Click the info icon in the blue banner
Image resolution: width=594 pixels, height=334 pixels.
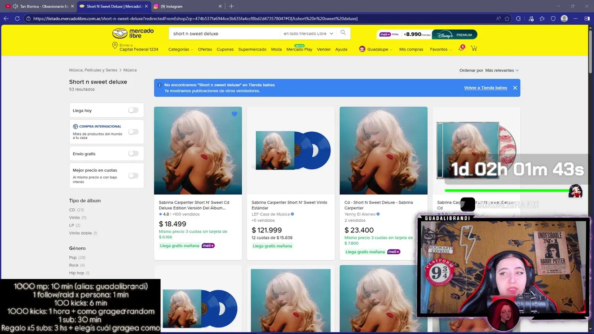tap(160, 85)
